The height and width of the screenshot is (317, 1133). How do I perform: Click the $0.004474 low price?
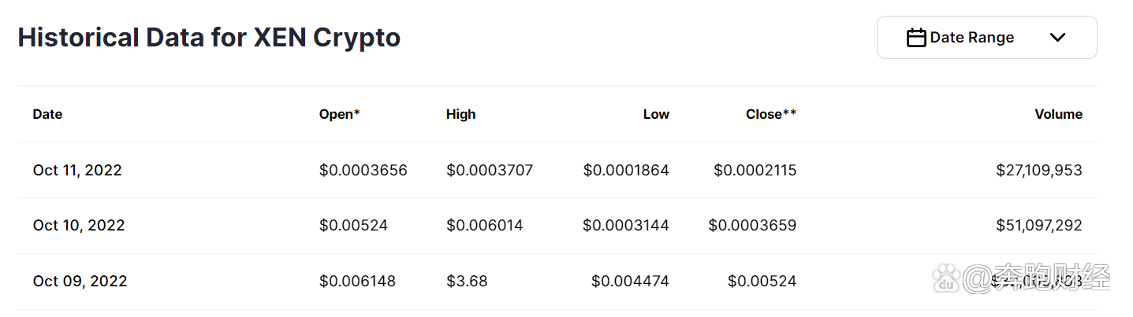click(x=630, y=281)
